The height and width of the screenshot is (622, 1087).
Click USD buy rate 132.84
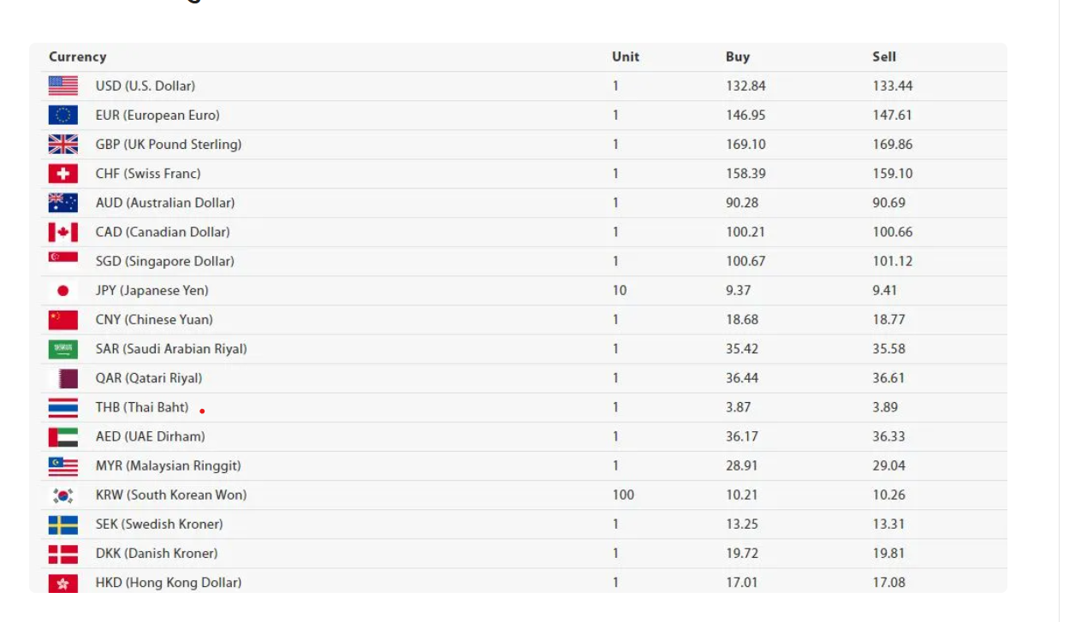(x=746, y=86)
